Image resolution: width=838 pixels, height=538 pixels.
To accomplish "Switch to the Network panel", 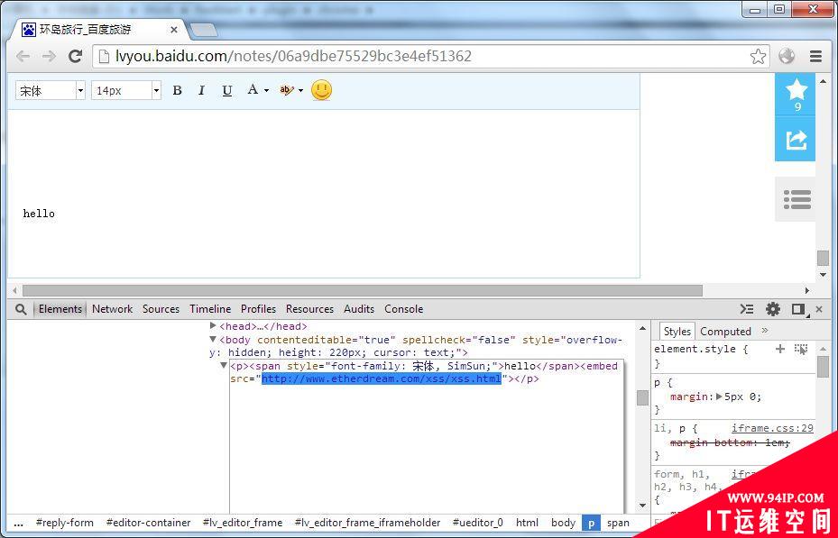I will pos(112,309).
